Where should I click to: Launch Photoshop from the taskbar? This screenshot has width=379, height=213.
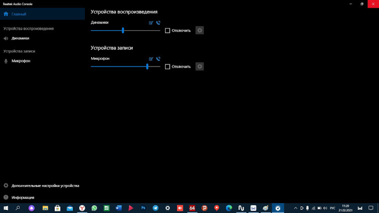tap(143, 208)
